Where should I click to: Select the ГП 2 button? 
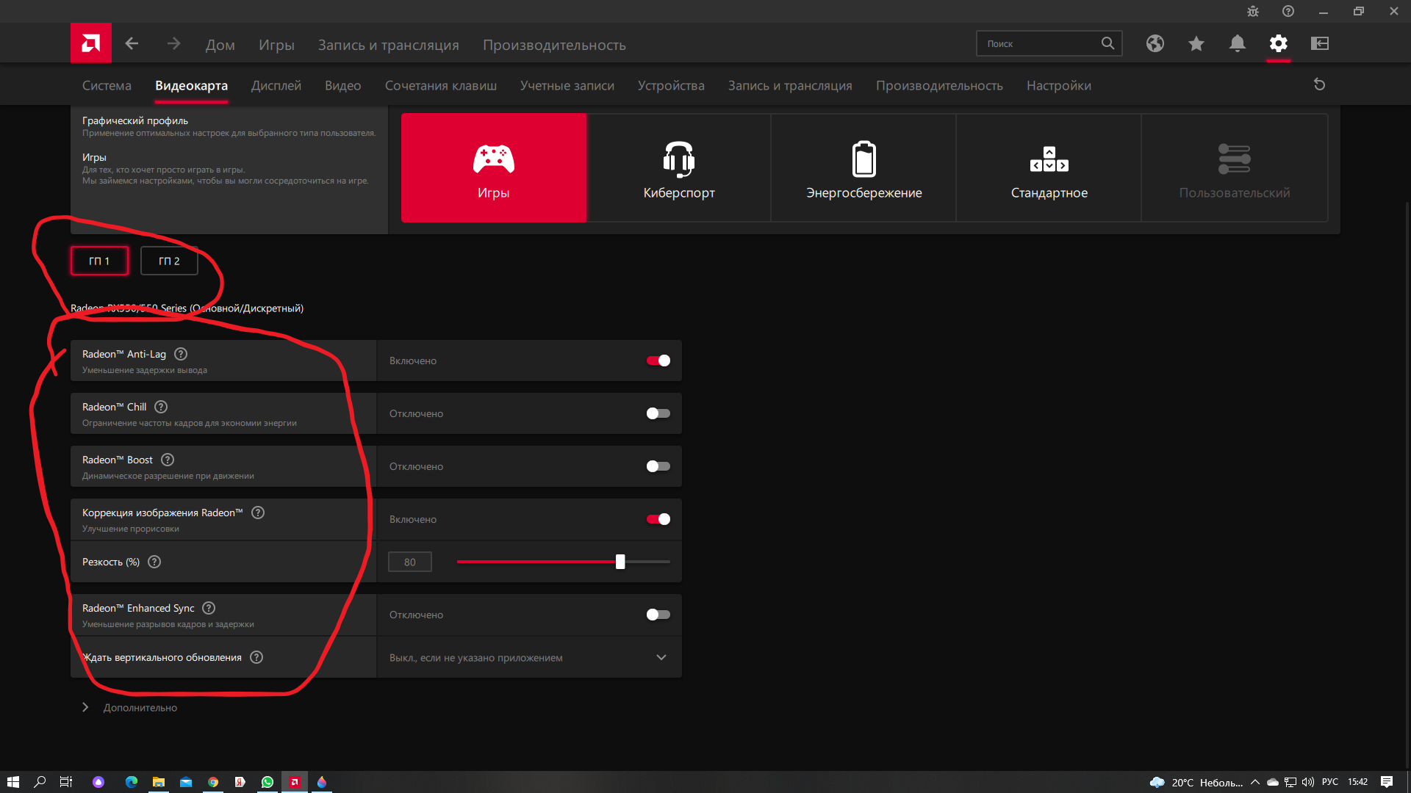click(169, 261)
